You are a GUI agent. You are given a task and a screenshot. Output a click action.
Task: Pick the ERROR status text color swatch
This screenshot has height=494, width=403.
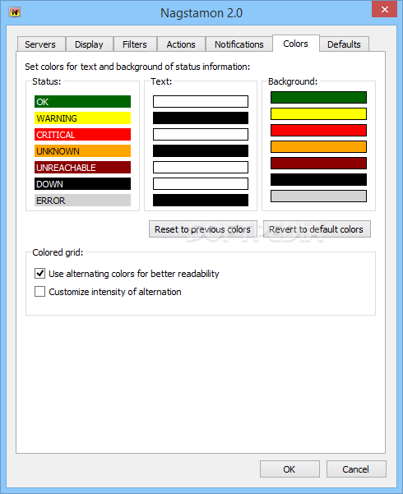point(201,200)
